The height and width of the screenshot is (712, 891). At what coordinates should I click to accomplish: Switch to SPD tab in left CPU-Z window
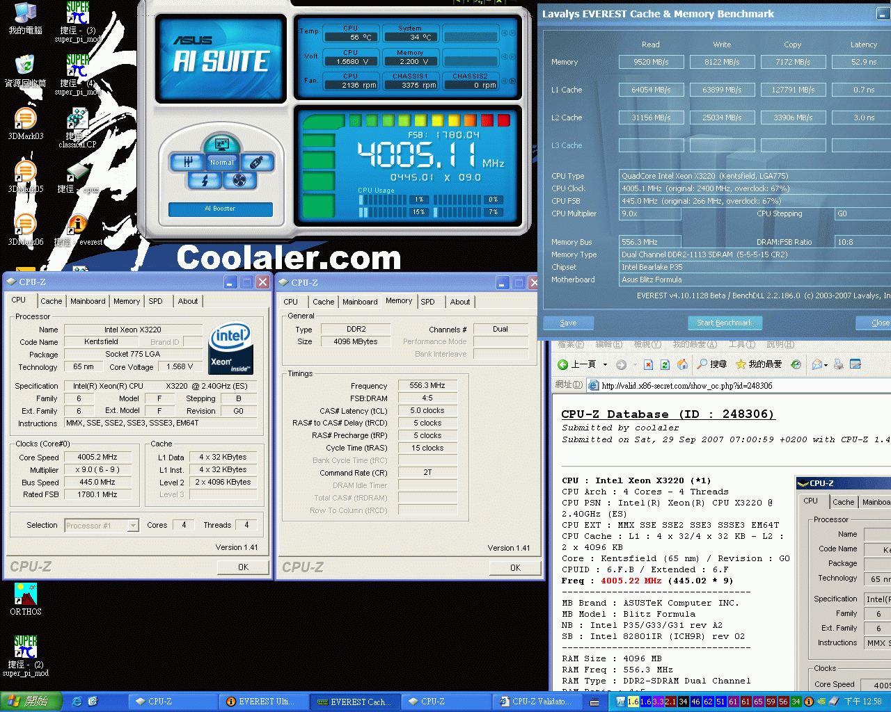[155, 301]
